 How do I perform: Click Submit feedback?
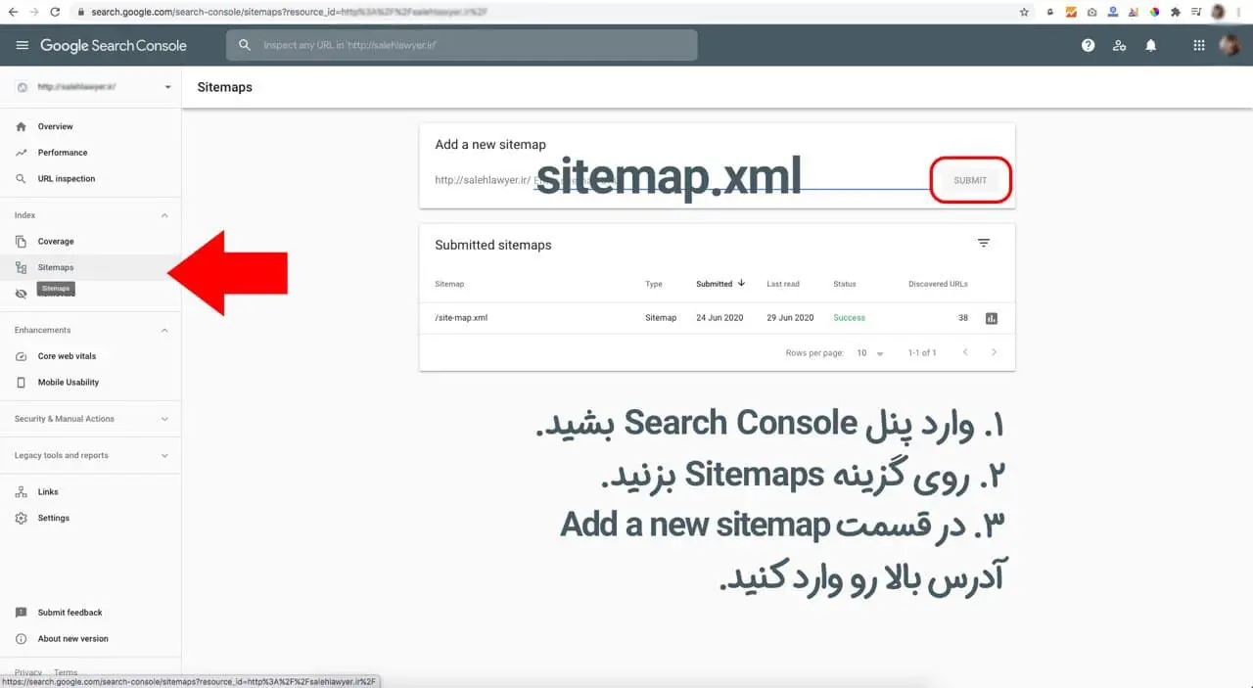(x=90, y=613)
